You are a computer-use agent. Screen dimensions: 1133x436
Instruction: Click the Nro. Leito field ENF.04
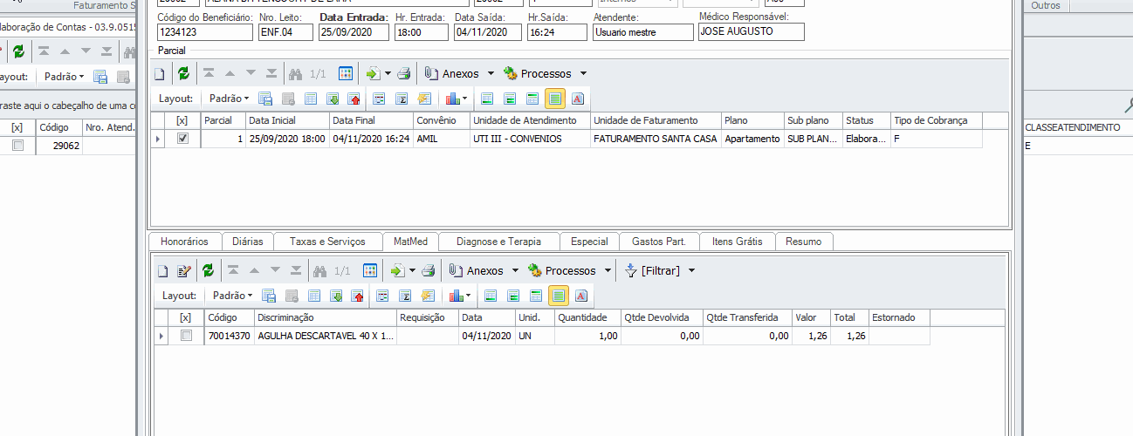286,32
